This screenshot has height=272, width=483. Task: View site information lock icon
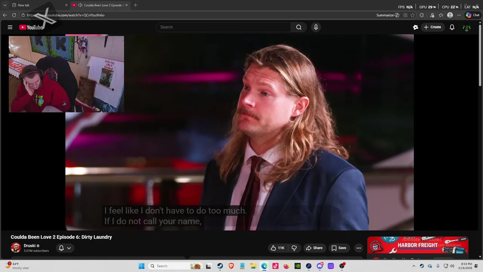tap(23, 15)
